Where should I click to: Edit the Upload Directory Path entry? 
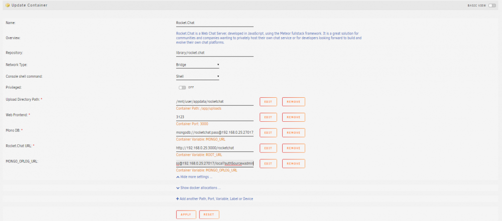268,102
